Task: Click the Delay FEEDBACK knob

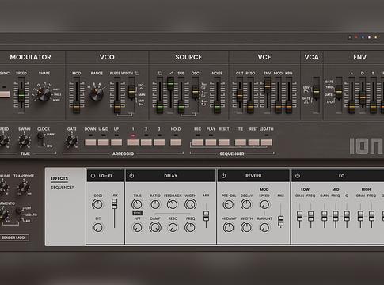Action: point(173,204)
